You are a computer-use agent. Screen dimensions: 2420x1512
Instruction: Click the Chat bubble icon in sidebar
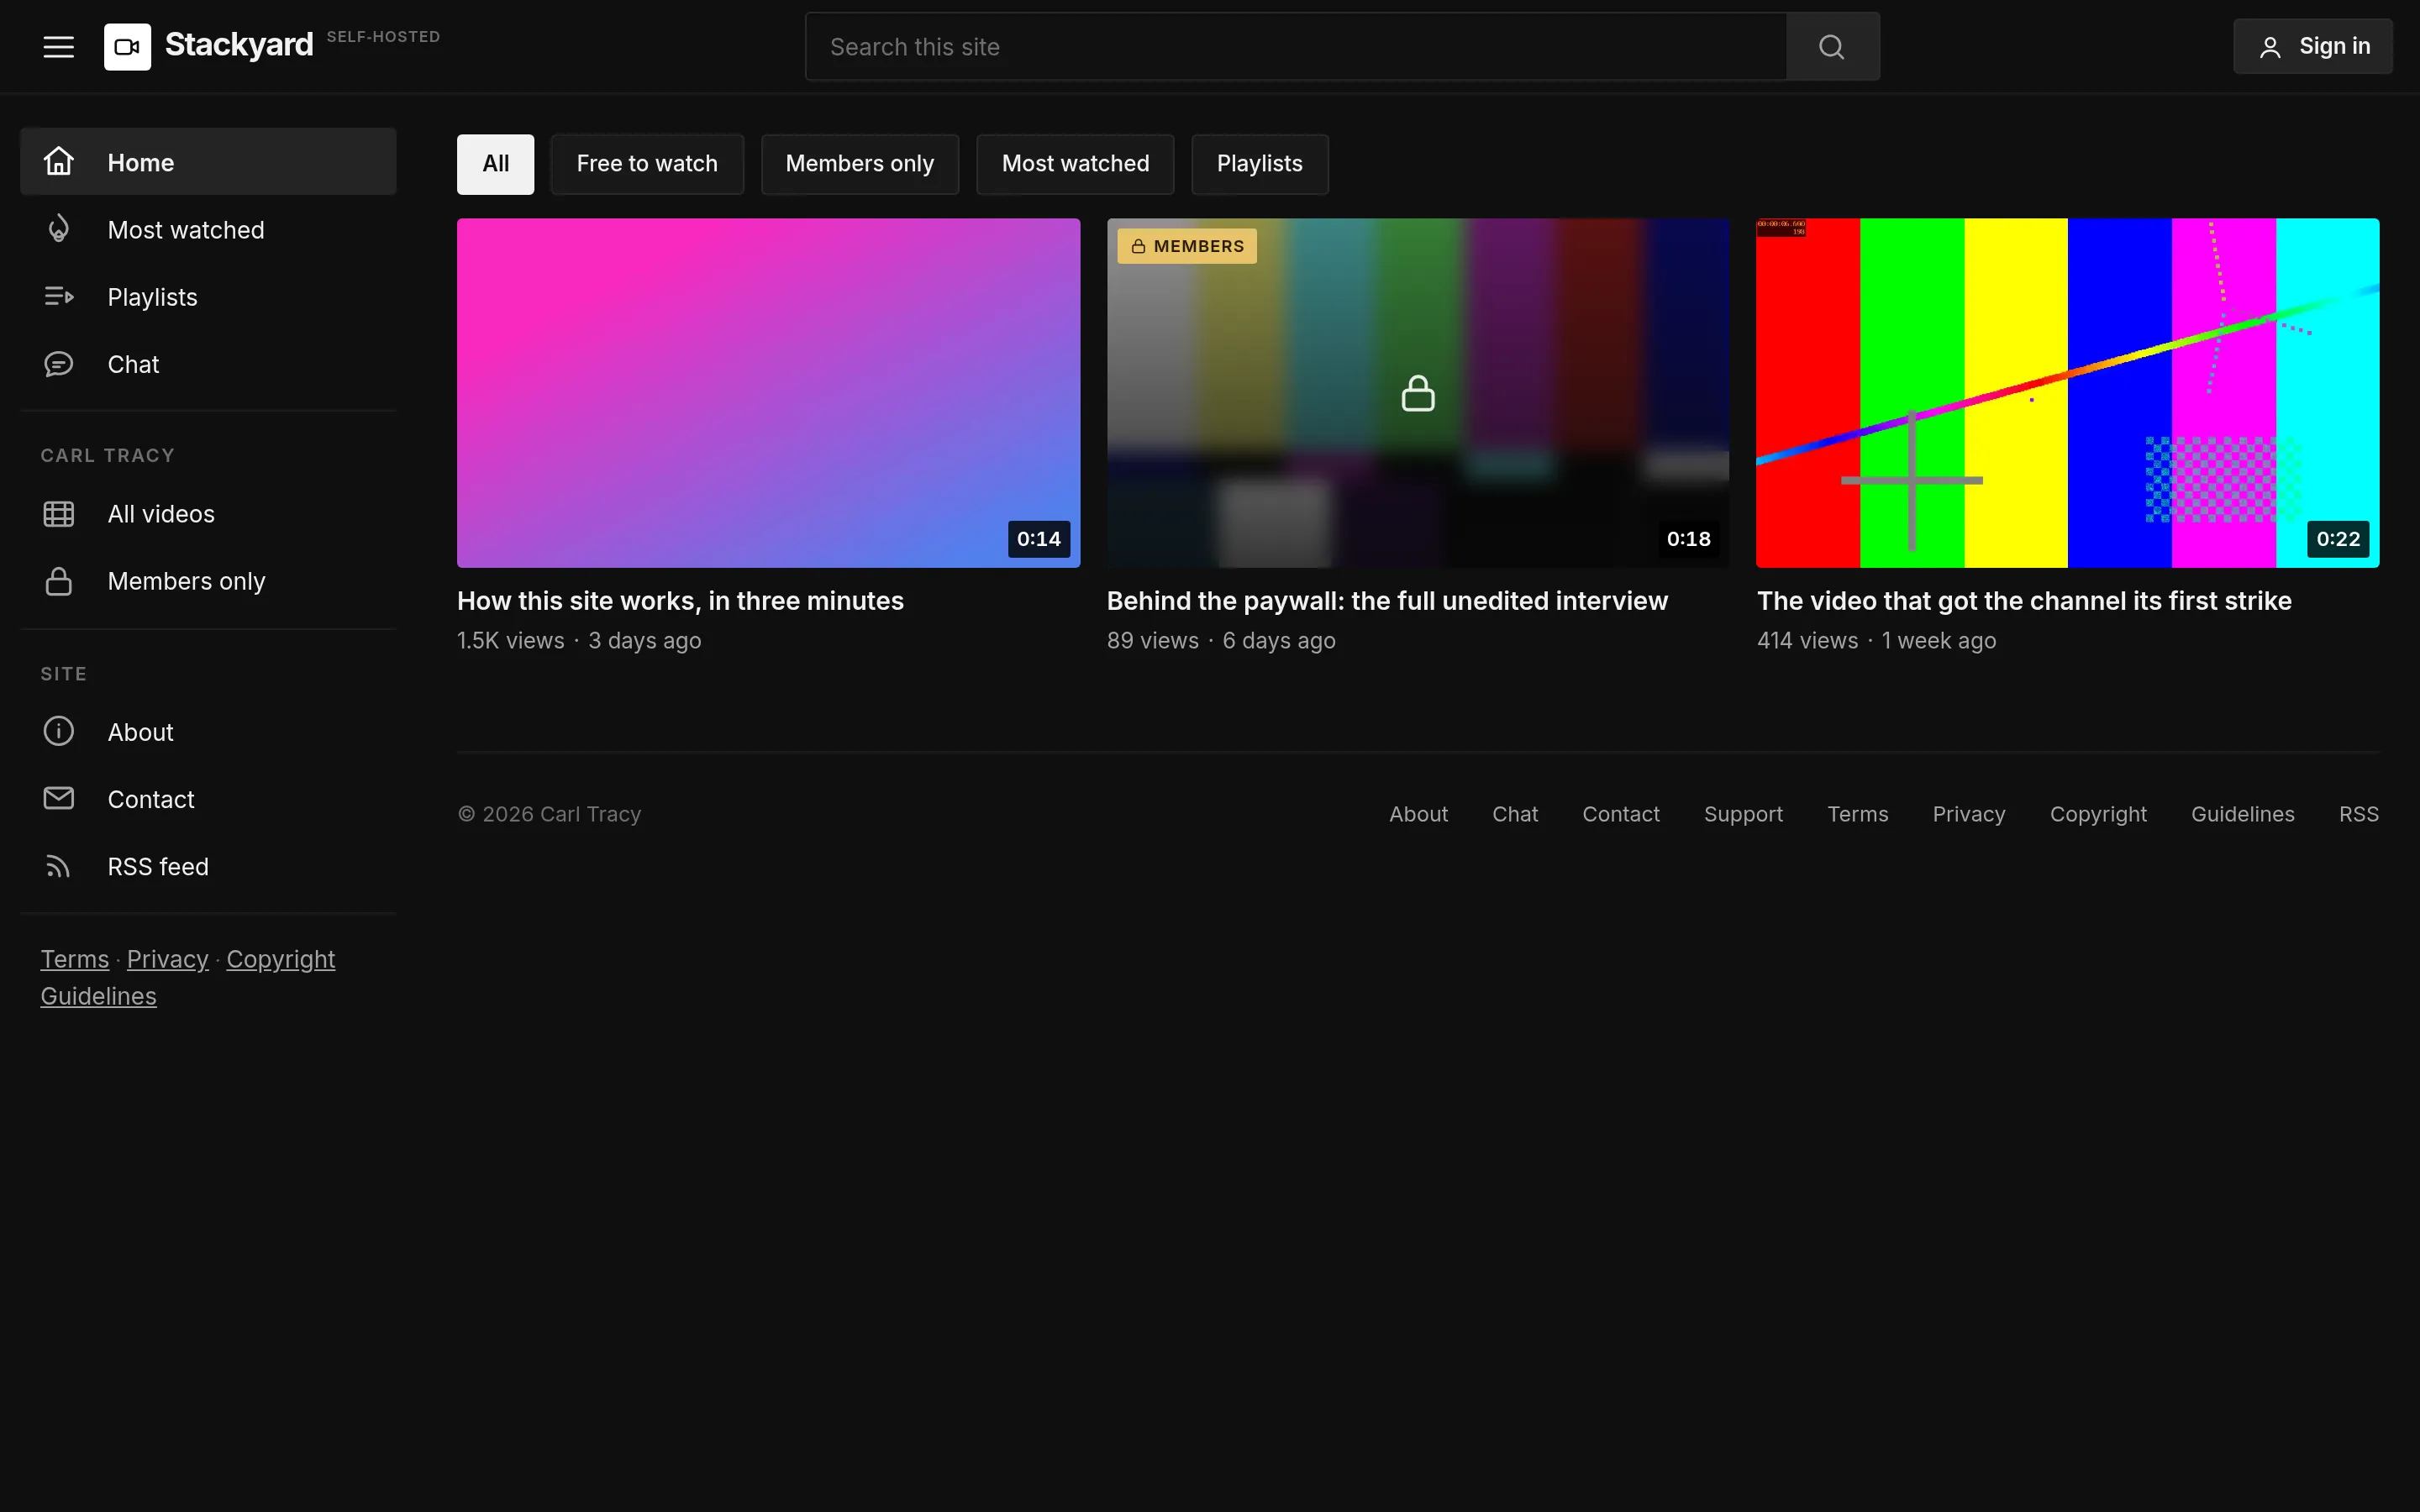tap(59, 364)
